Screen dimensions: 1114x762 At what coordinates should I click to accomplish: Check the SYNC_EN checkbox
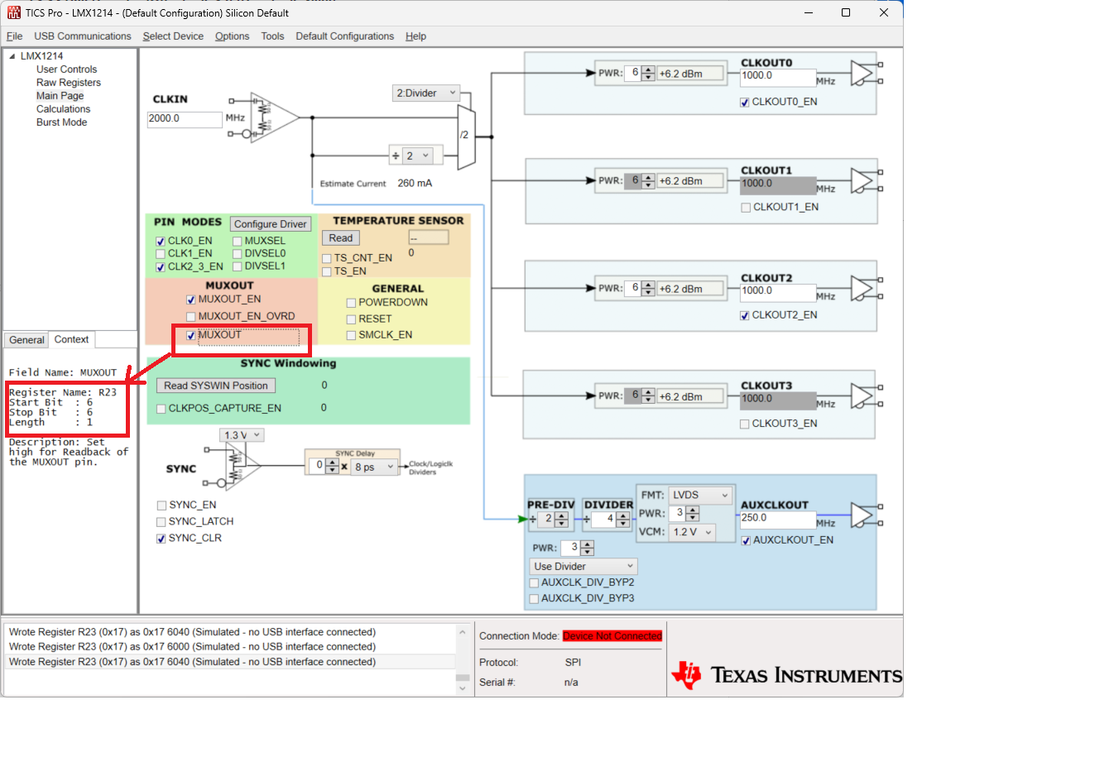161,506
